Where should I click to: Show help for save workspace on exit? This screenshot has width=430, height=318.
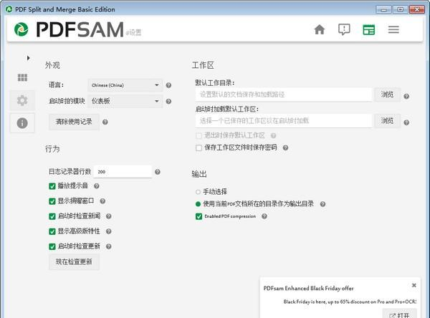(x=274, y=135)
